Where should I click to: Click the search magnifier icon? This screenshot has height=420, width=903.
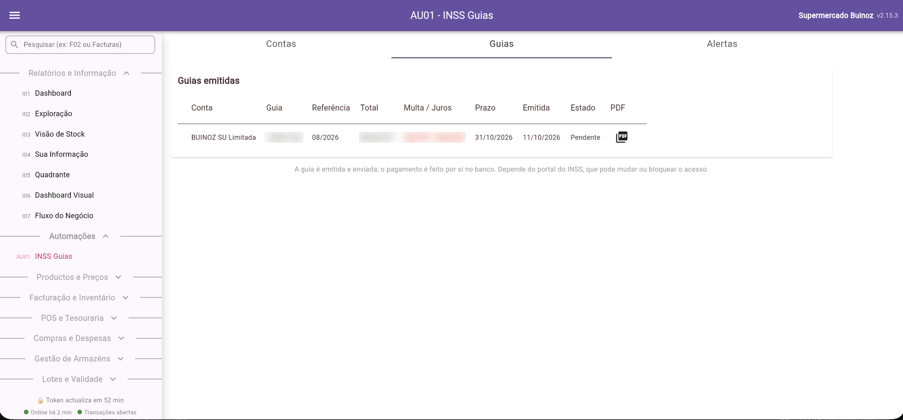(14, 44)
